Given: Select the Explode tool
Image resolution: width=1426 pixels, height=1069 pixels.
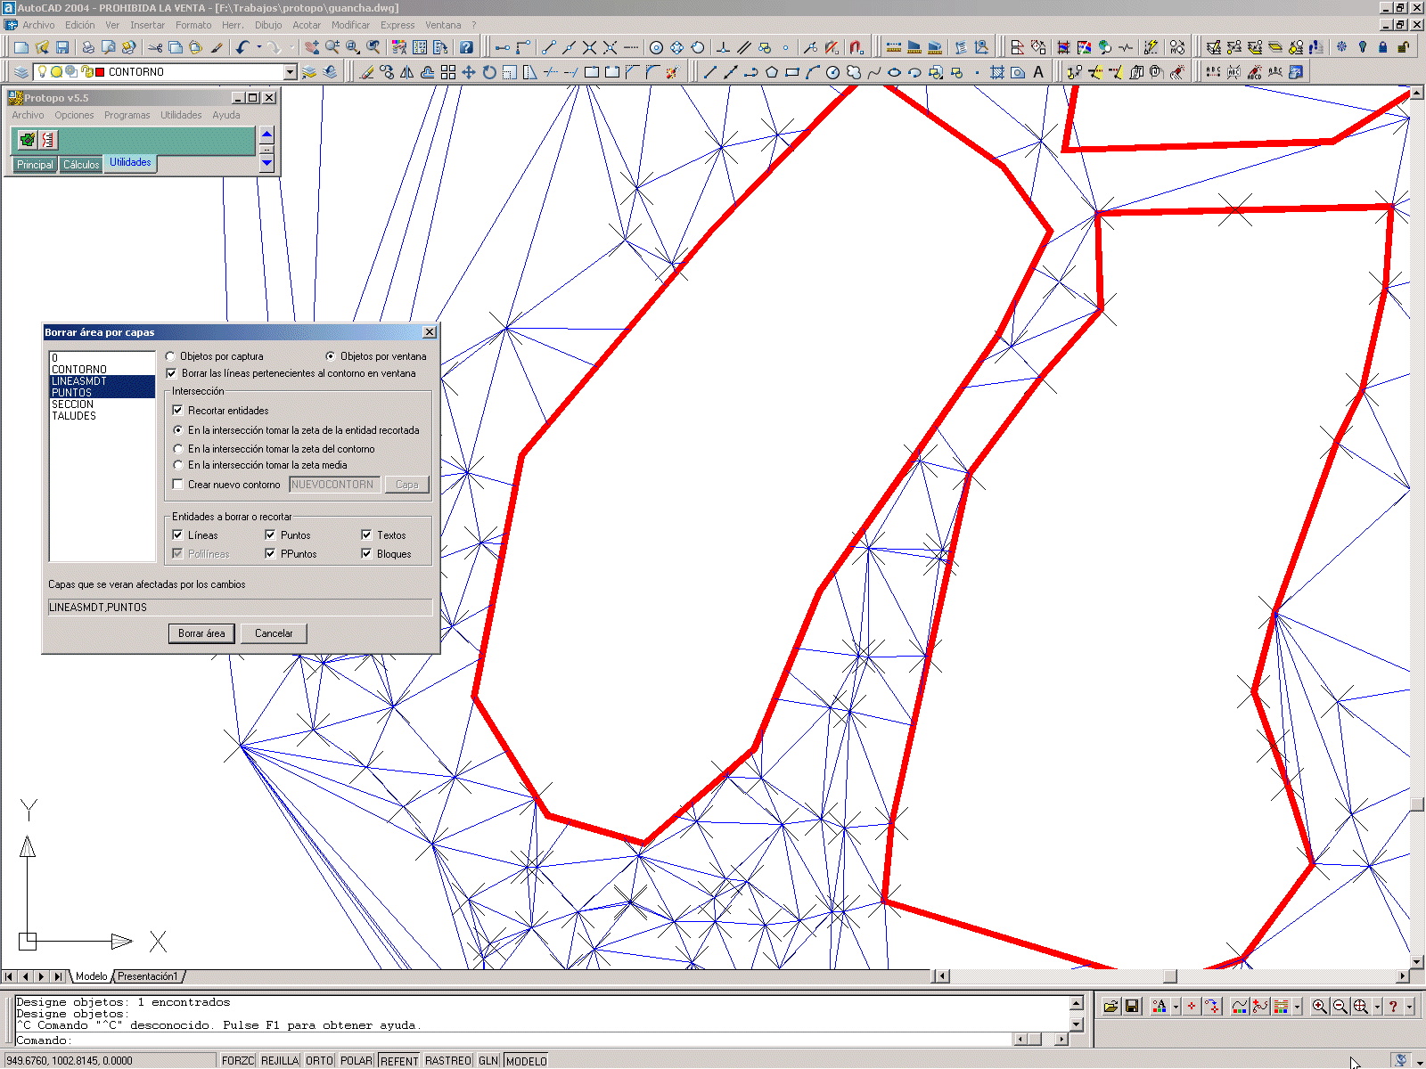Looking at the screenshot, I should pyautogui.click(x=673, y=72).
